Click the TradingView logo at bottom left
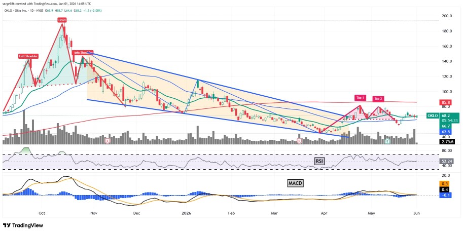The image size is (463, 233). point(23,225)
